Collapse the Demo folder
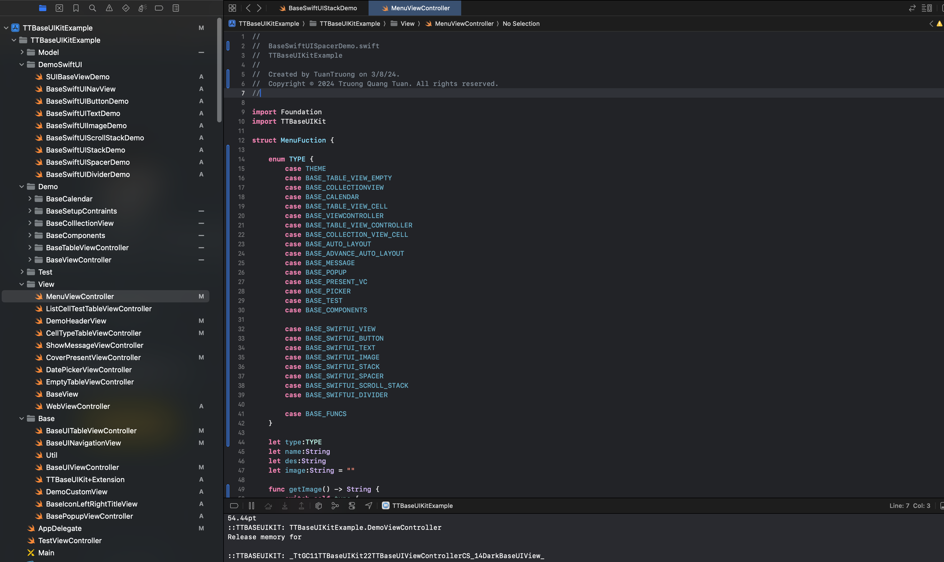This screenshot has height=562, width=944. pyautogui.click(x=22, y=186)
